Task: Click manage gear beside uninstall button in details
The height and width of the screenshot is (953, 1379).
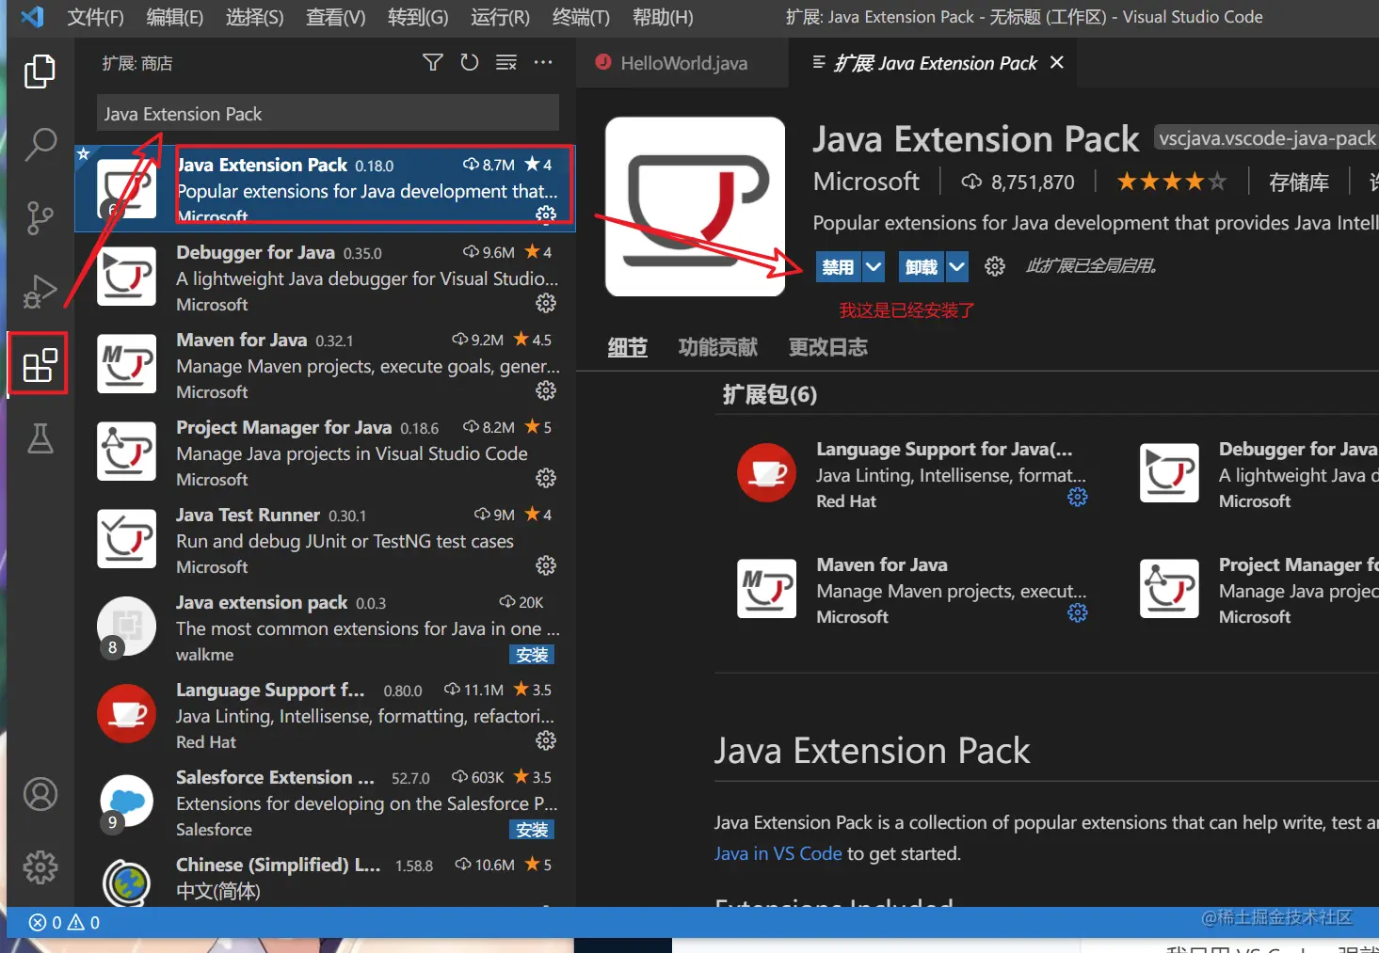Action: tap(995, 266)
